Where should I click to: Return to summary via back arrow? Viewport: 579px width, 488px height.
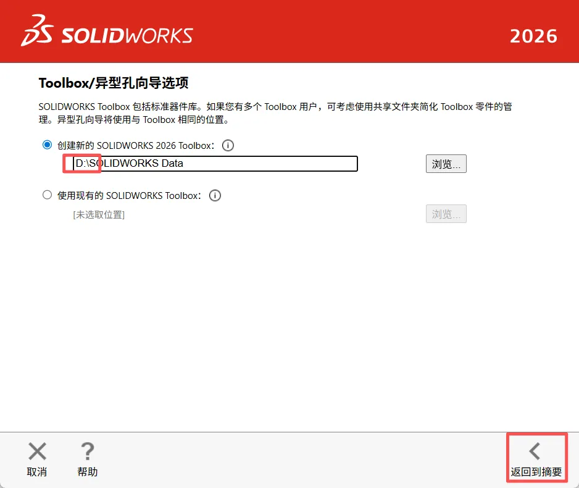coord(536,459)
